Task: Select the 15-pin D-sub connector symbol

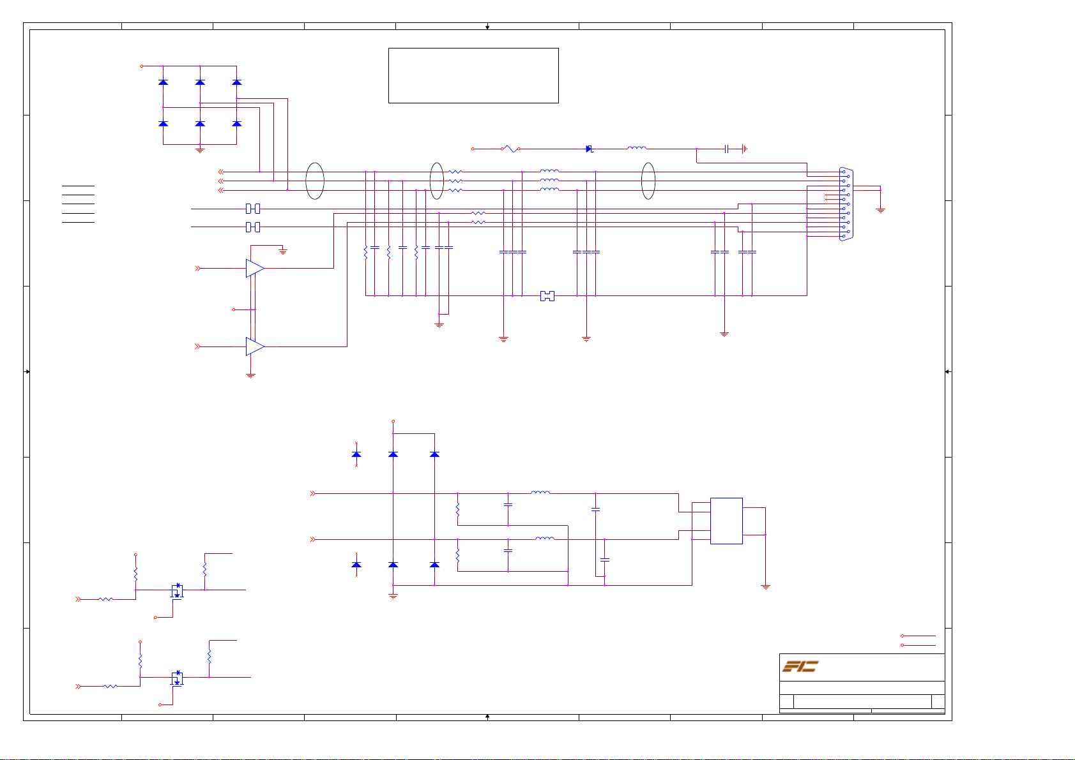Action: tap(846, 204)
